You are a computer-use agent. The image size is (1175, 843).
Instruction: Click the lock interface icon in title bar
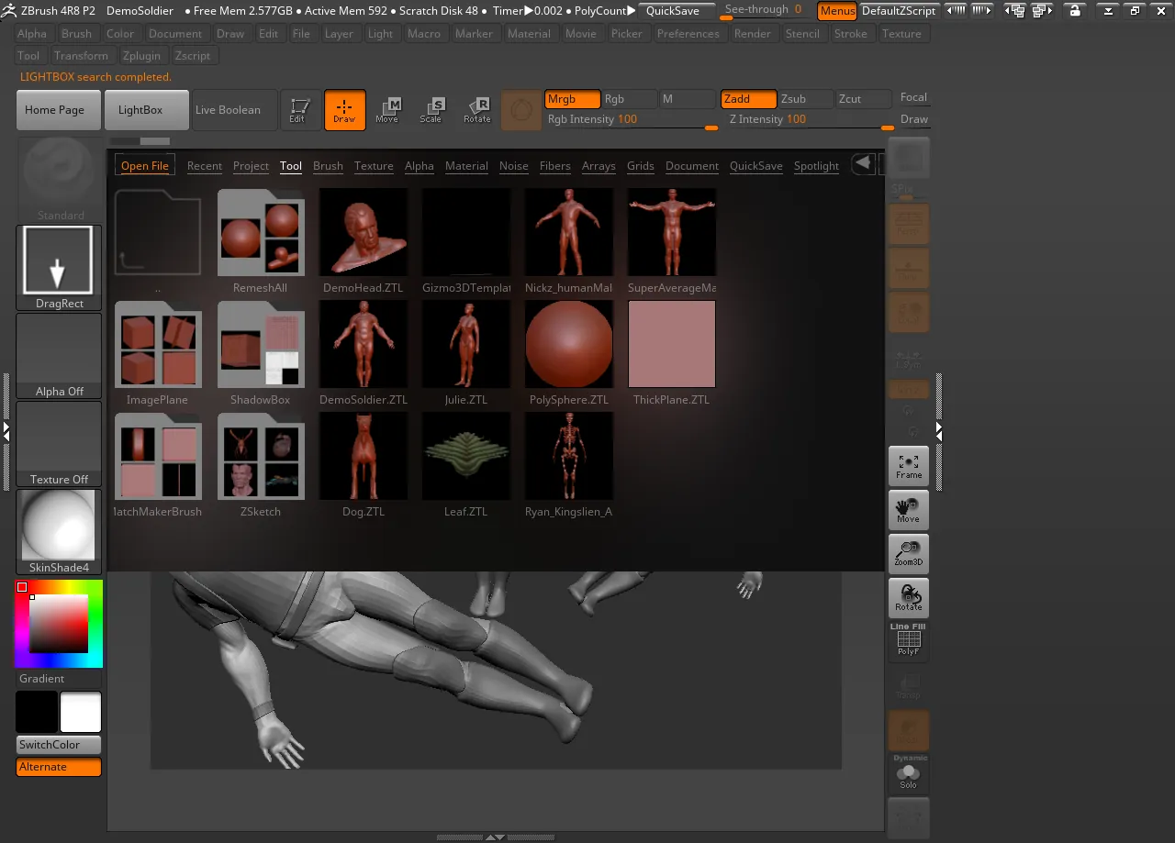pyautogui.click(x=1075, y=11)
